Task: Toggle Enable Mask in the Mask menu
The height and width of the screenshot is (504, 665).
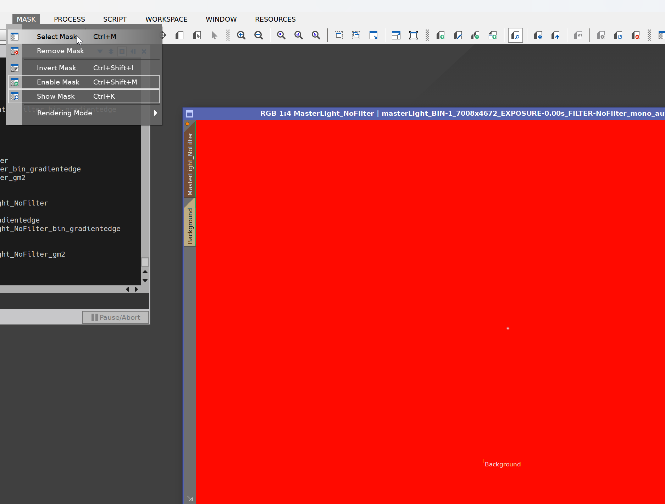Action: click(84, 82)
